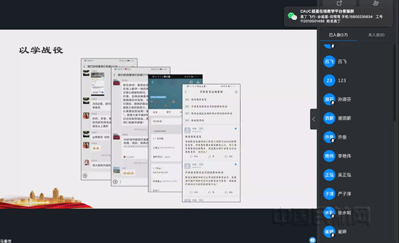
Task: Select participant name 吕飞
Action: [x=342, y=61]
